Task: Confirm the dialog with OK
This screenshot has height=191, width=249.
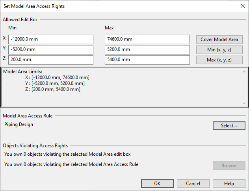Action: [x=157, y=184]
